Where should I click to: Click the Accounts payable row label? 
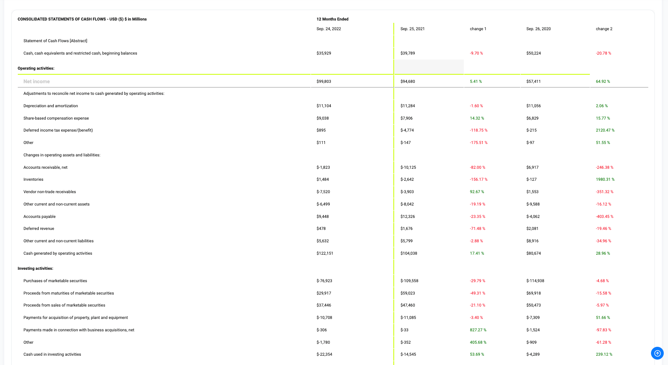(x=39, y=216)
